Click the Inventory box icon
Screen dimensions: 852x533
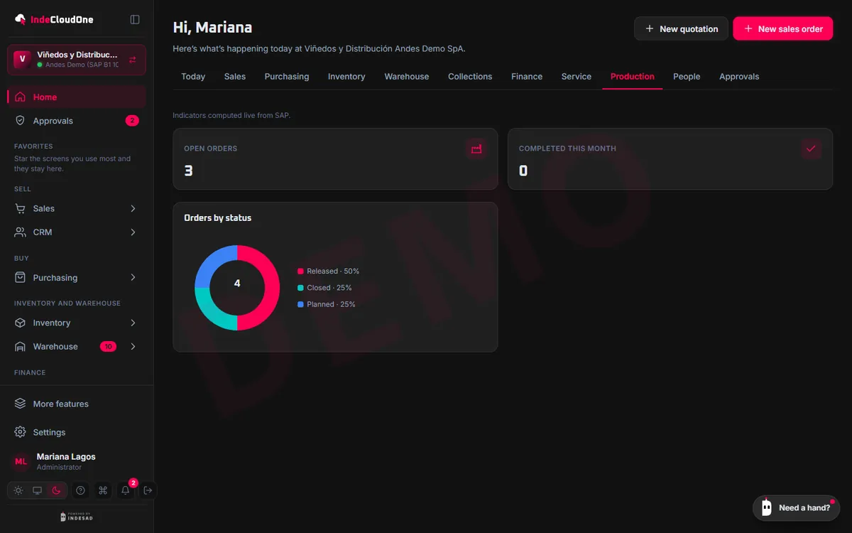pyautogui.click(x=20, y=323)
